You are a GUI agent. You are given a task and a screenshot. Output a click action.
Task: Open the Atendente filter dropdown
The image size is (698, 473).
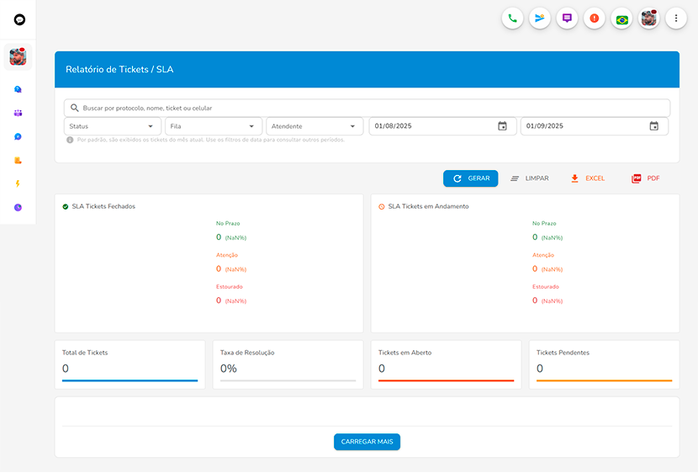coord(315,126)
